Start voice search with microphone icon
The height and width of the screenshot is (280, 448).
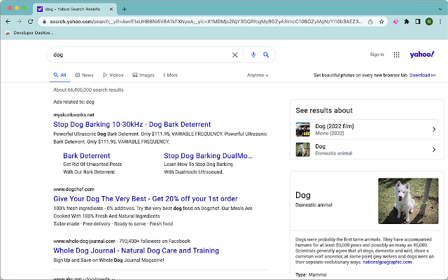click(x=253, y=55)
